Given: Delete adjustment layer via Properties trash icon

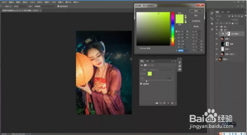Looking at the screenshot, I should (x=172, y=103).
